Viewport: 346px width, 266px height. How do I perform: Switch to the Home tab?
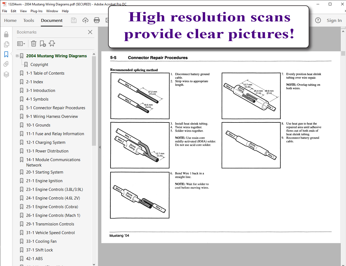click(x=10, y=20)
